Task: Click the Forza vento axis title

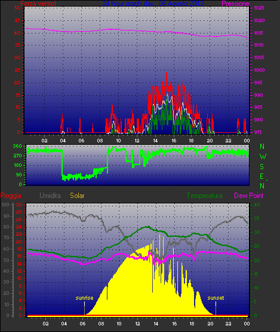Action: click(x=38, y=4)
